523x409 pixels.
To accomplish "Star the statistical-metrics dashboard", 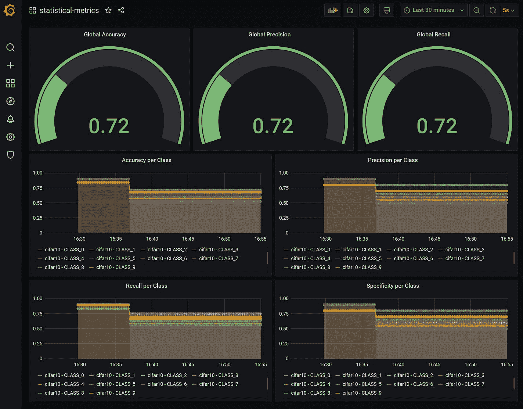I will coord(108,10).
